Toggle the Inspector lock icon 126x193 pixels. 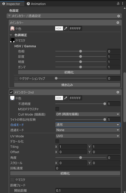(118, 3)
